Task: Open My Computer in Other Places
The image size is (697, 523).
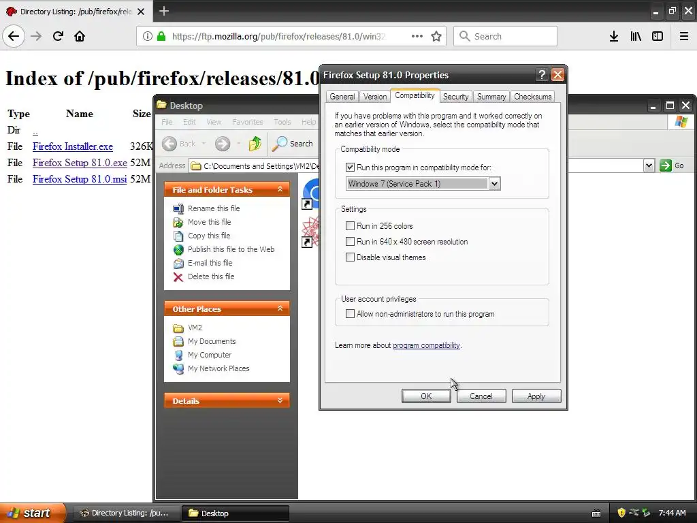Action: pyautogui.click(x=210, y=355)
